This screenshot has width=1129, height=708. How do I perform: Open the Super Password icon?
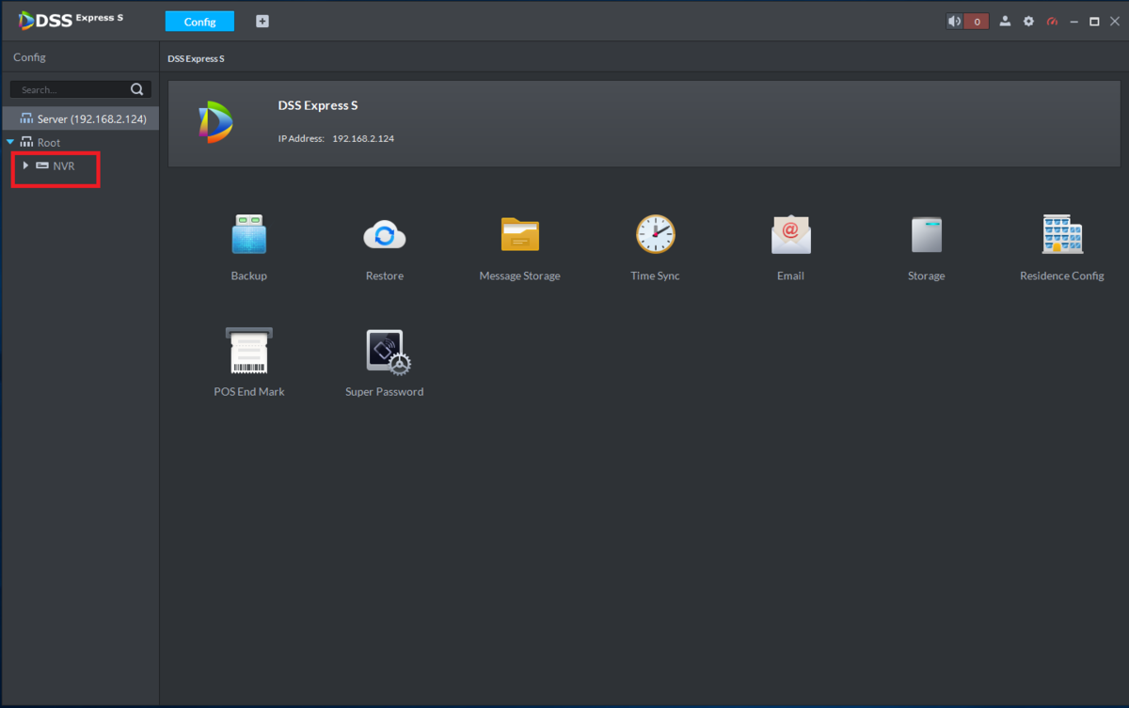click(388, 352)
